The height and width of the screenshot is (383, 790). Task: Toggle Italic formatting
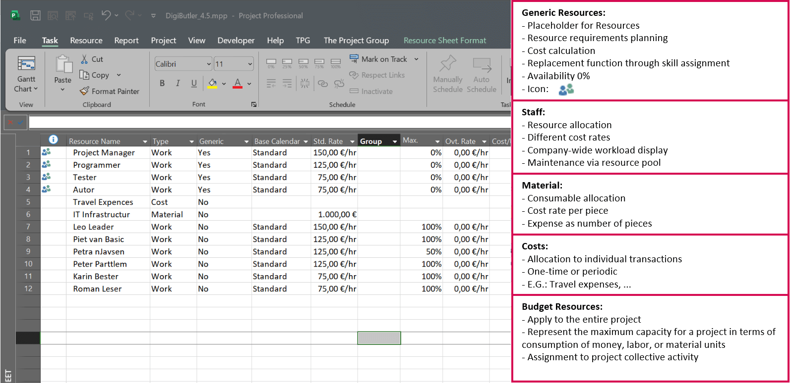[178, 83]
